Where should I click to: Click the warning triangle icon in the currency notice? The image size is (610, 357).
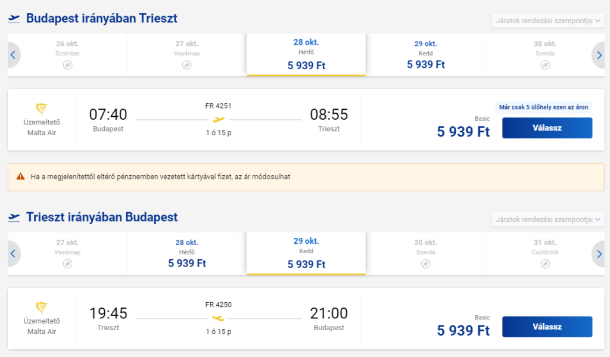21,176
